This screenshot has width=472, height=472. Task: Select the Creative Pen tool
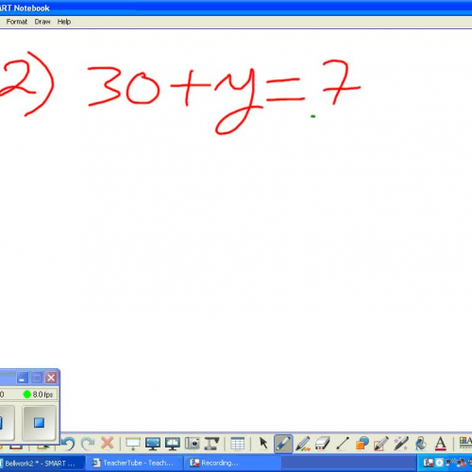click(x=303, y=444)
